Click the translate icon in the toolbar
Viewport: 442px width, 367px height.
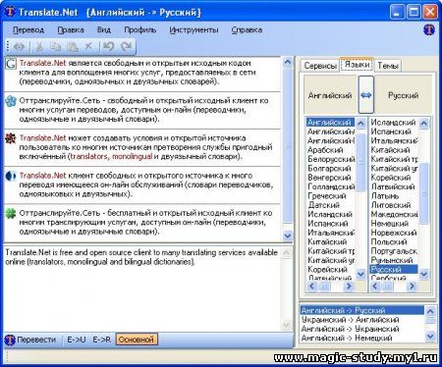tap(20, 47)
